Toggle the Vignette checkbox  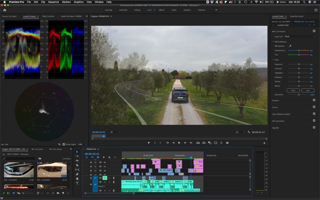(x=314, y=128)
